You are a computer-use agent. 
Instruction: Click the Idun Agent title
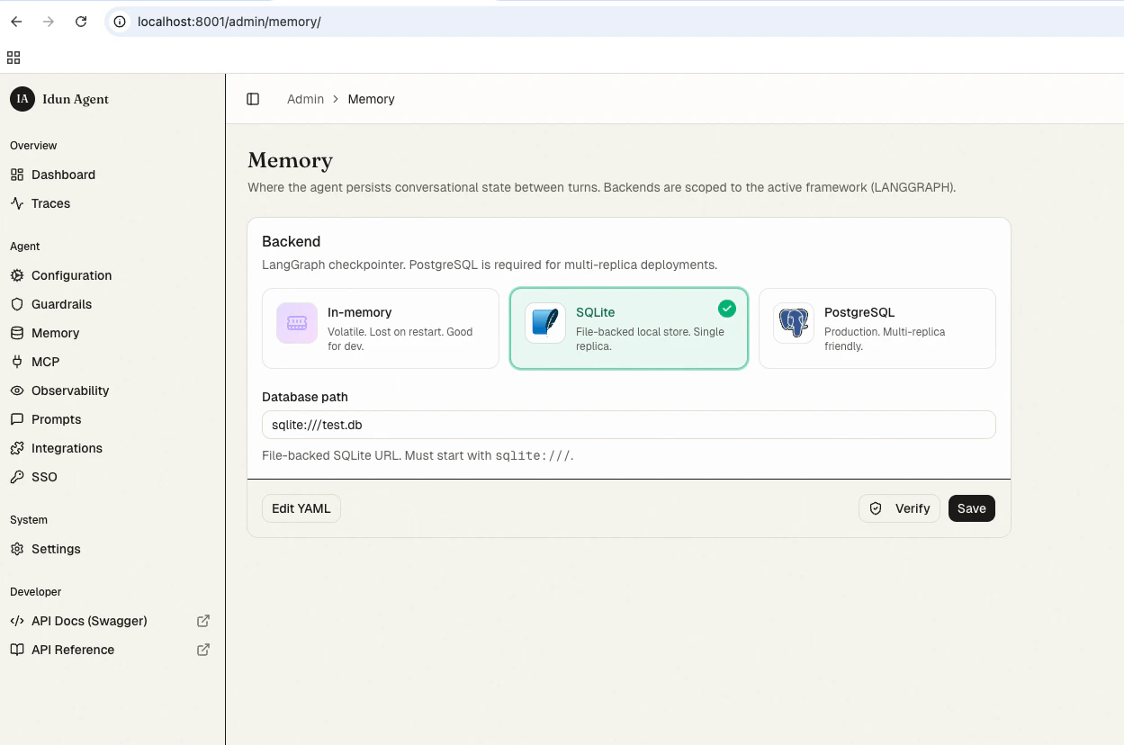pos(76,99)
